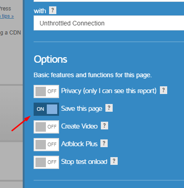Image resolution: width=184 pixels, height=188 pixels.
Task: Enable the Create Video toggle
Action: [x=46, y=127]
